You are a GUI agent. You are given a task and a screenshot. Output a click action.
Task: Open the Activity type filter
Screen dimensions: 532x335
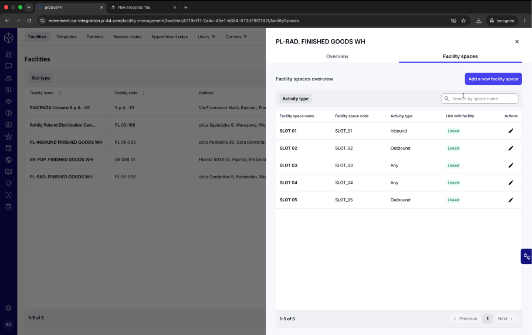click(295, 99)
